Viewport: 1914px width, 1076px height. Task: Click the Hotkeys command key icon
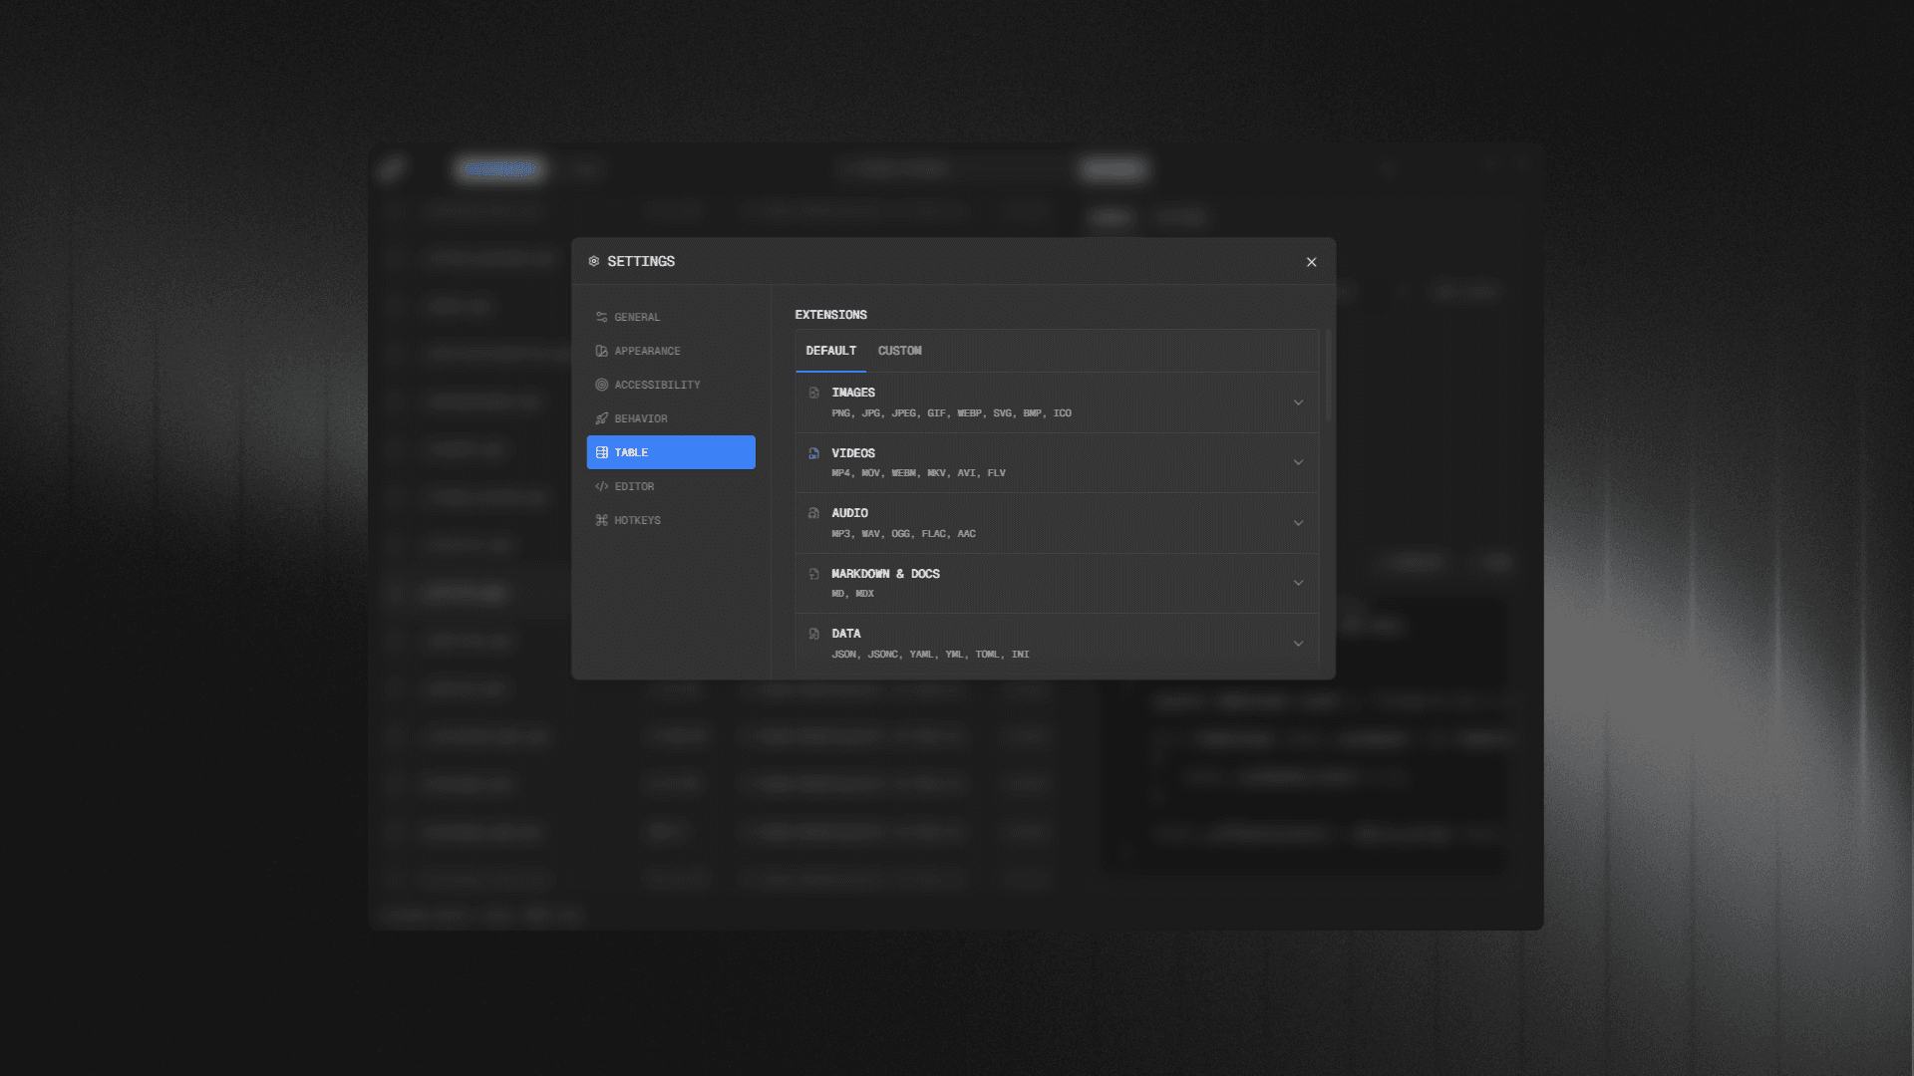(x=601, y=520)
